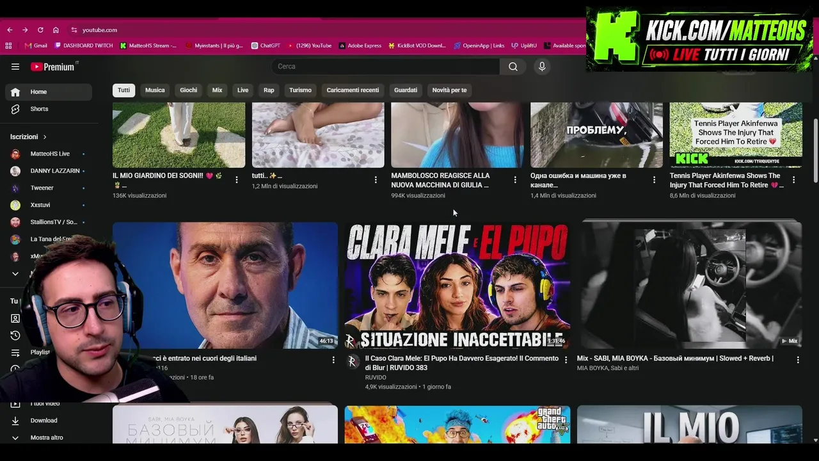
Task: Expand the Iscrizioni section chevron
Action: 45,137
